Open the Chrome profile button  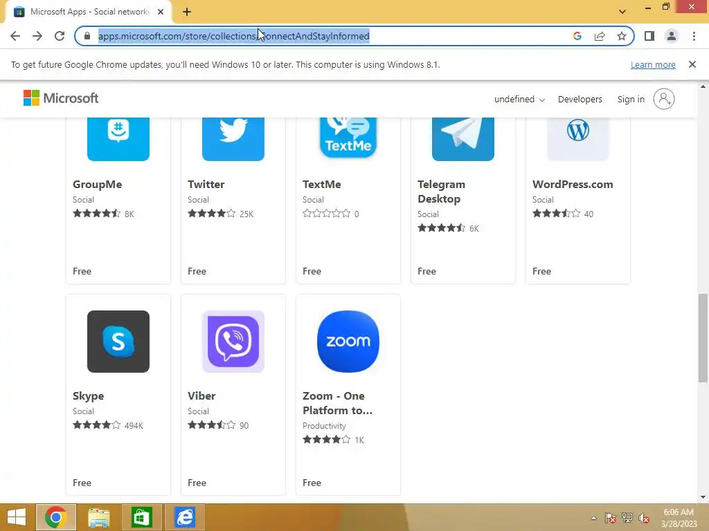click(672, 36)
